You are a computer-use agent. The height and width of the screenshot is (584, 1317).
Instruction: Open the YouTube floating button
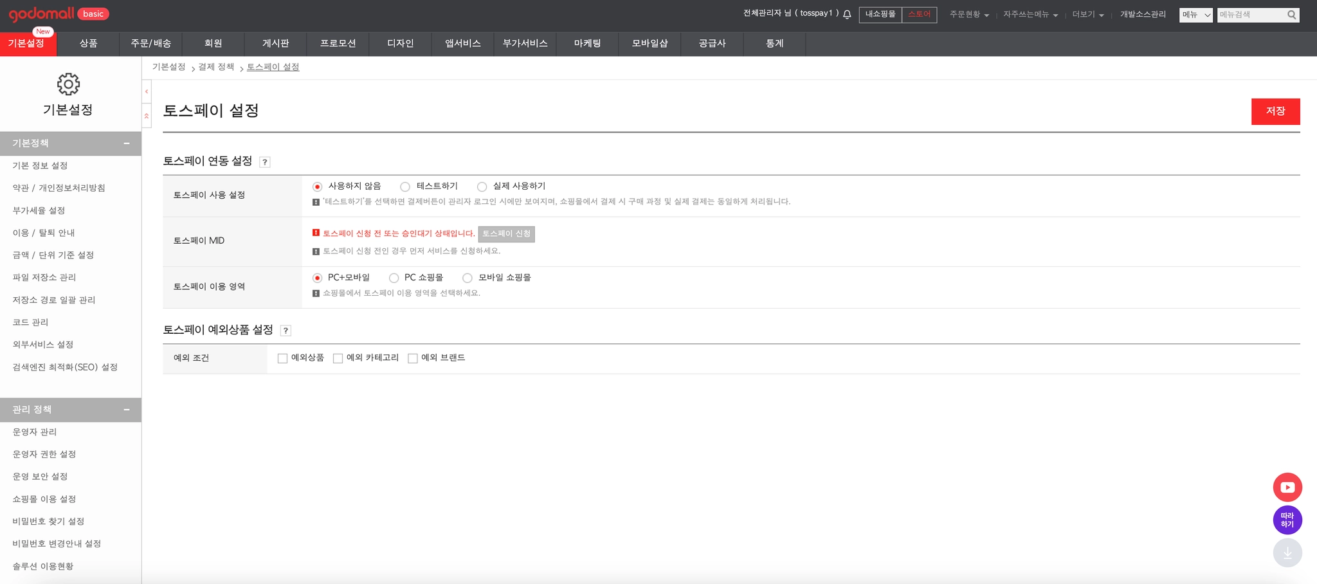(x=1287, y=488)
